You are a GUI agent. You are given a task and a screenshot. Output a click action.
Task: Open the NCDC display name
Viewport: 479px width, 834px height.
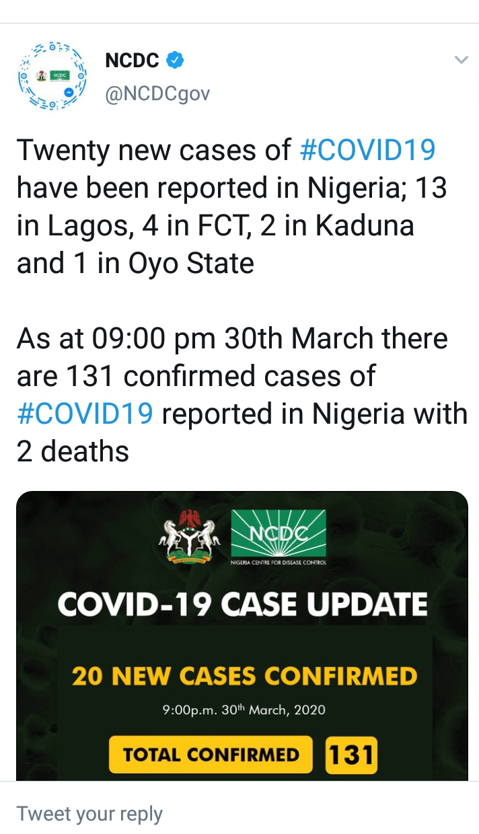pyautogui.click(x=133, y=61)
